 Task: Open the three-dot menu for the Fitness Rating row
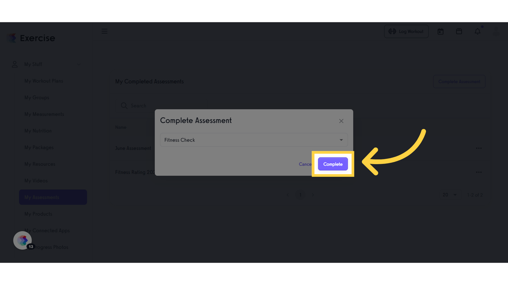point(479,172)
